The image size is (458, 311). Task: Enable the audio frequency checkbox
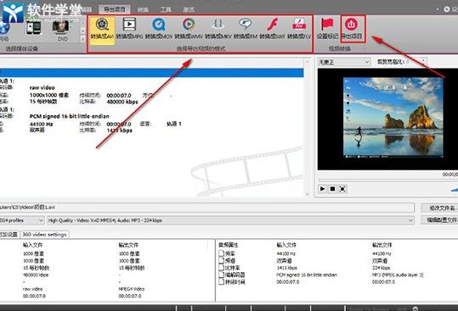click(222, 253)
